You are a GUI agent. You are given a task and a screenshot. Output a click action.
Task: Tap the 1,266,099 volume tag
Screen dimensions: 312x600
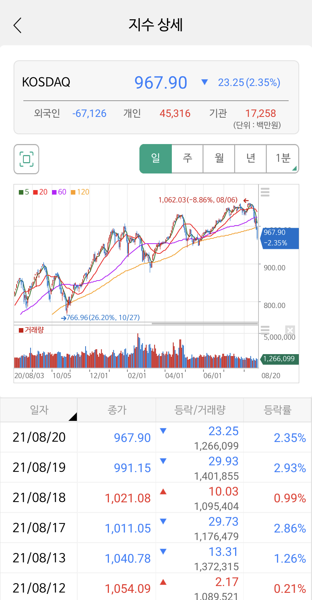[279, 359]
